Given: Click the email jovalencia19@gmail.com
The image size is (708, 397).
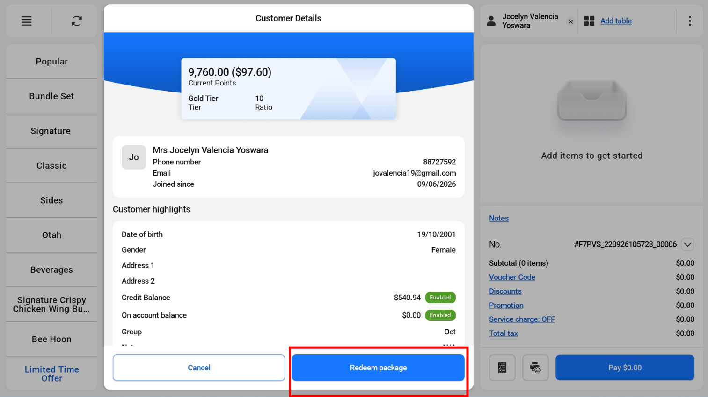Looking at the screenshot, I should click(414, 173).
